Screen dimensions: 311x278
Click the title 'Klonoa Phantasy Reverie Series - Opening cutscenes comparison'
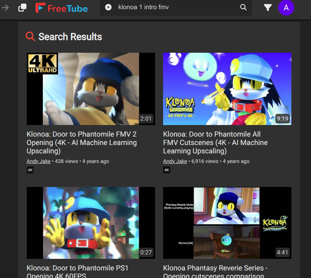point(215,271)
